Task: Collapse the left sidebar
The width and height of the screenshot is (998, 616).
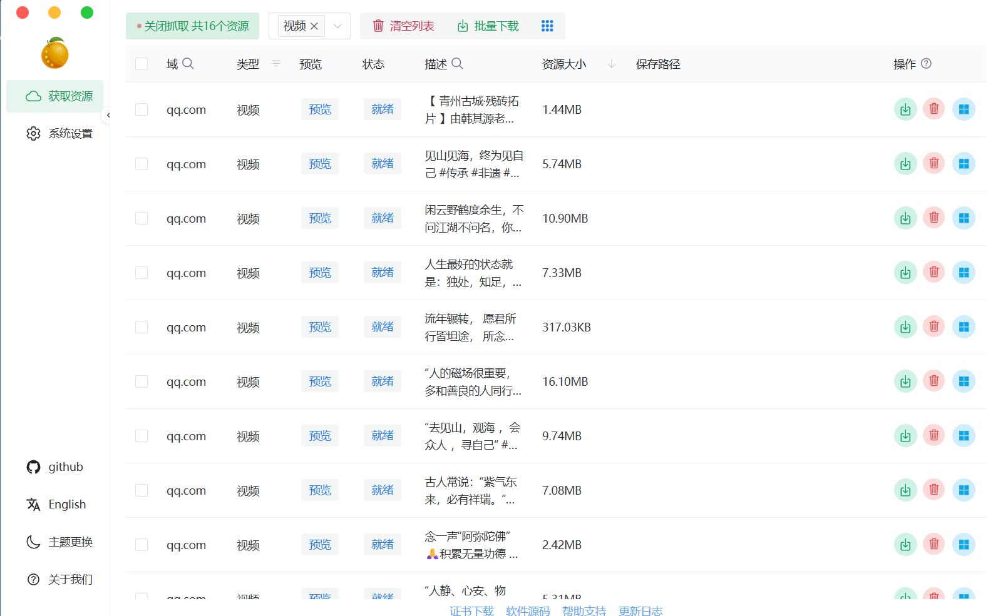Action: pyautogui.click(x=108, y=115)
